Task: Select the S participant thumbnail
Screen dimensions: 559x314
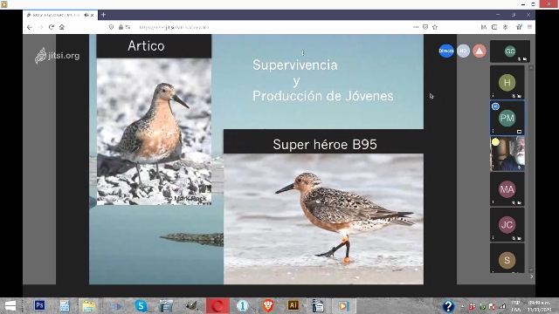Action: tap(507, 258)
